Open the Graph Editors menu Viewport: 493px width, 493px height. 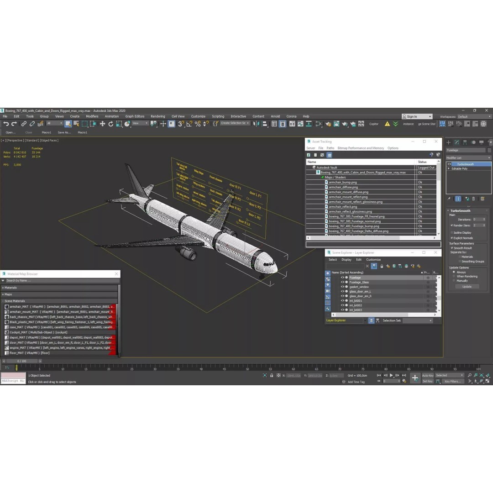[x=135, y=116]
